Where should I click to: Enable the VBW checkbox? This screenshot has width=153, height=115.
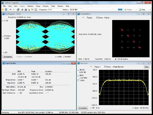point(78,80)
